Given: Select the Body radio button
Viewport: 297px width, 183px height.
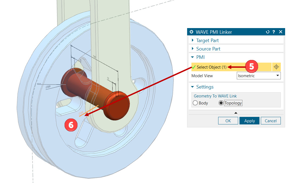Looking at the screenshot, I should tap(195, 103).
